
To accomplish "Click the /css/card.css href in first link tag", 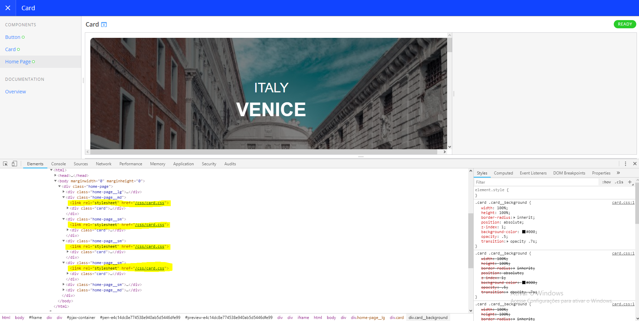I will click(x=150, y=203).
